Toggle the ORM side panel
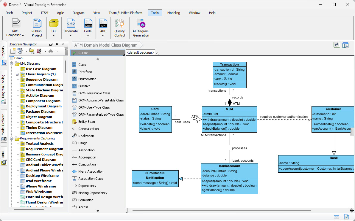This screenshot has height=221, width=355. pyautogui.click(x=4, y=156)
